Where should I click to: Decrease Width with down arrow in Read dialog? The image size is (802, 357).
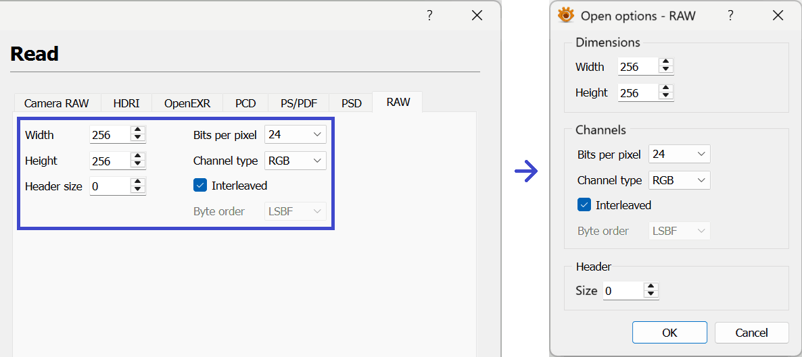click(138, 139)
